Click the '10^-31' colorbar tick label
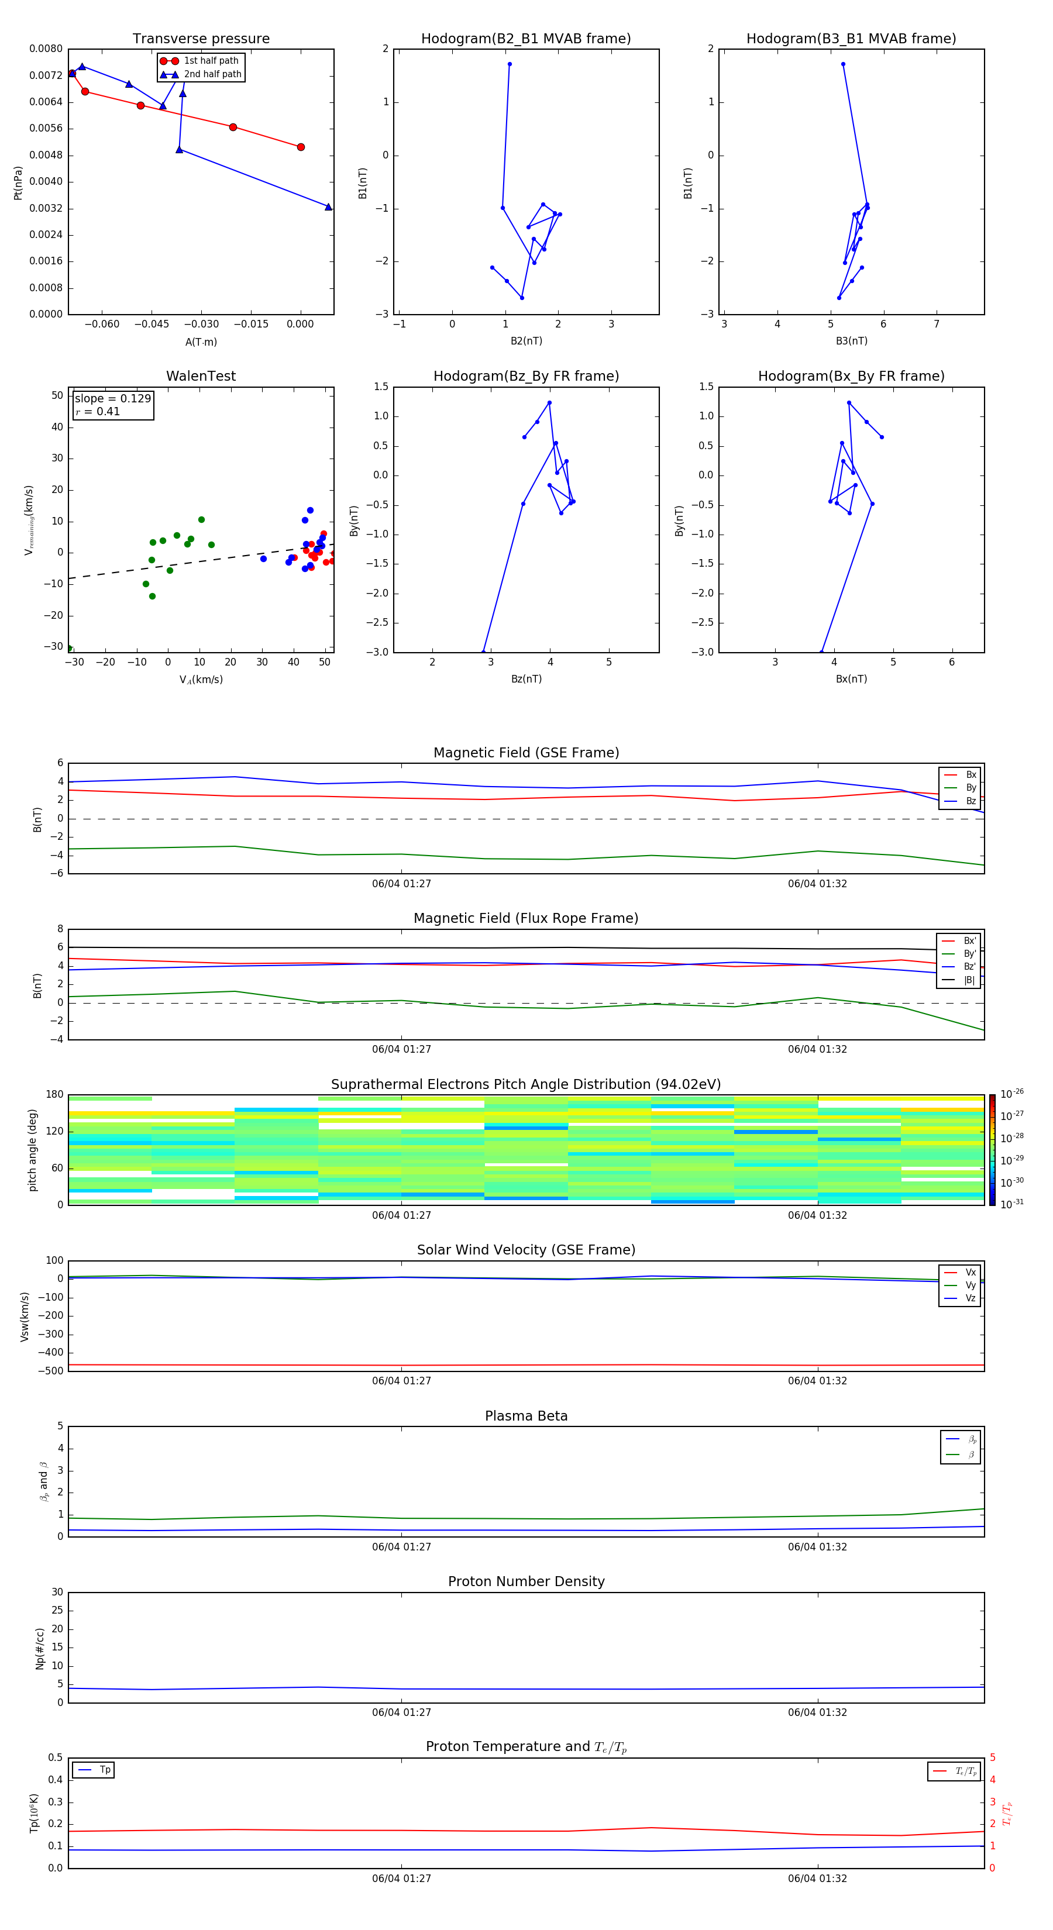1053x1930 pixels. tap(1012, 1204)
